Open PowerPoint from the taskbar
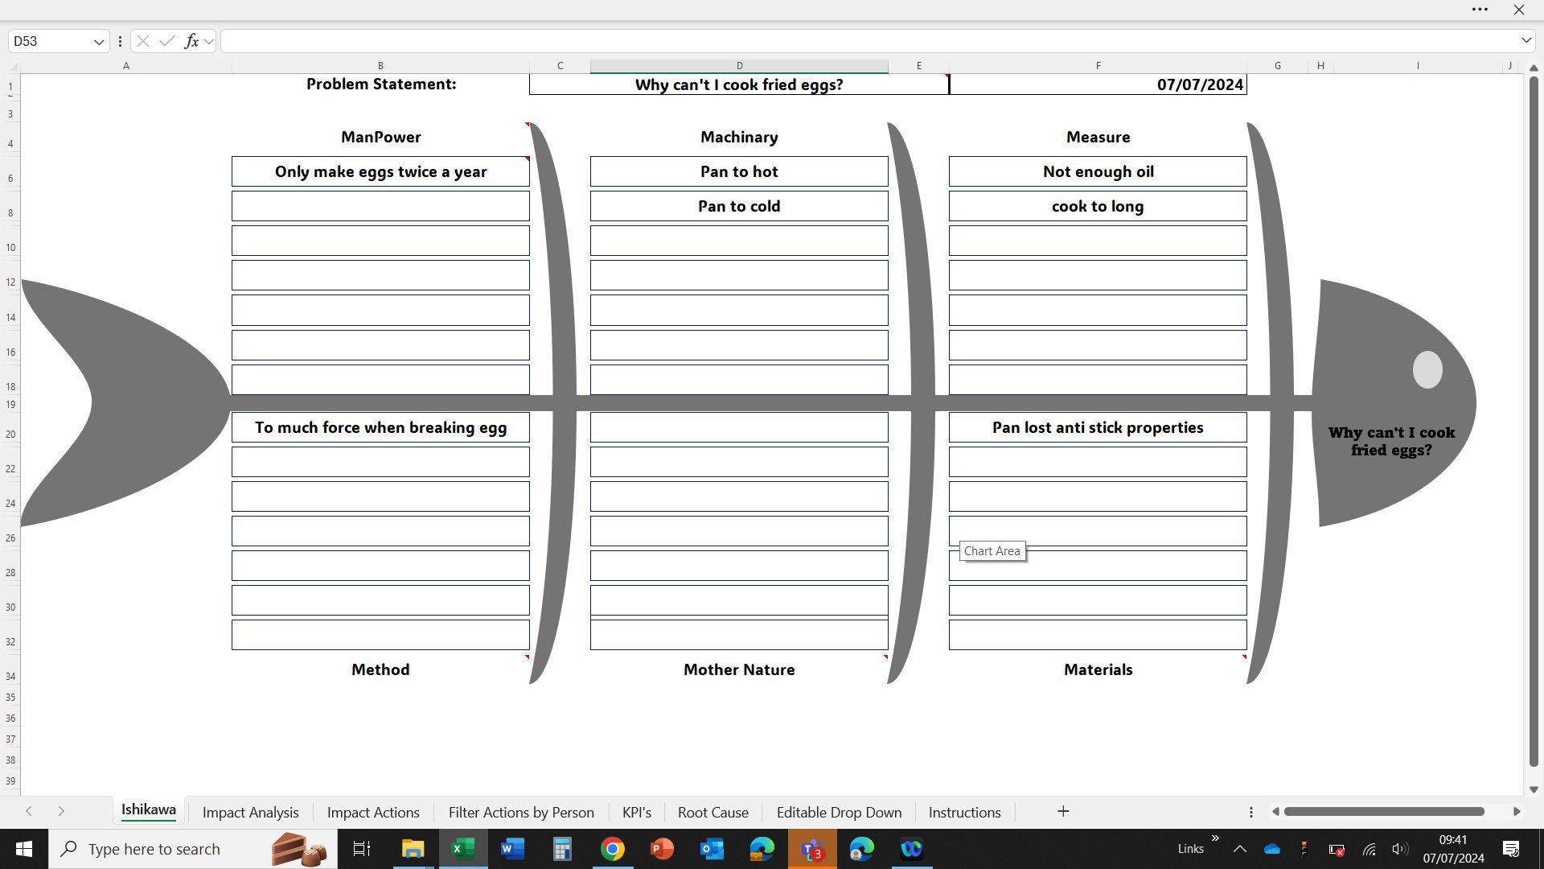 pyautogui.click(x=662, y=849)
